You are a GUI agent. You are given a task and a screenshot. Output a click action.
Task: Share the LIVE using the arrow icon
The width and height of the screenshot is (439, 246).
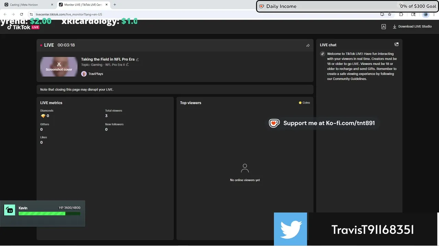pos(308,45)
